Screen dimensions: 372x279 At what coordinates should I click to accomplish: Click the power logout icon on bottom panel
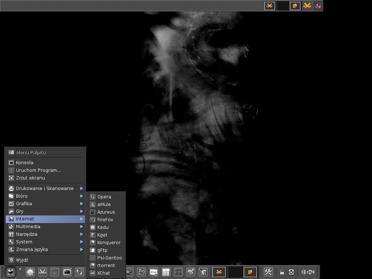291,272
